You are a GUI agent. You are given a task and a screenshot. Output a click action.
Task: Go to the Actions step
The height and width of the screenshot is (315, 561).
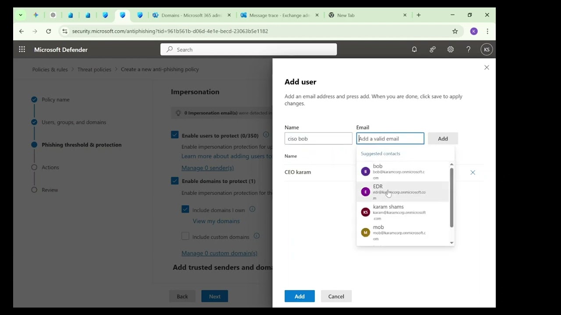pos(50,167)
